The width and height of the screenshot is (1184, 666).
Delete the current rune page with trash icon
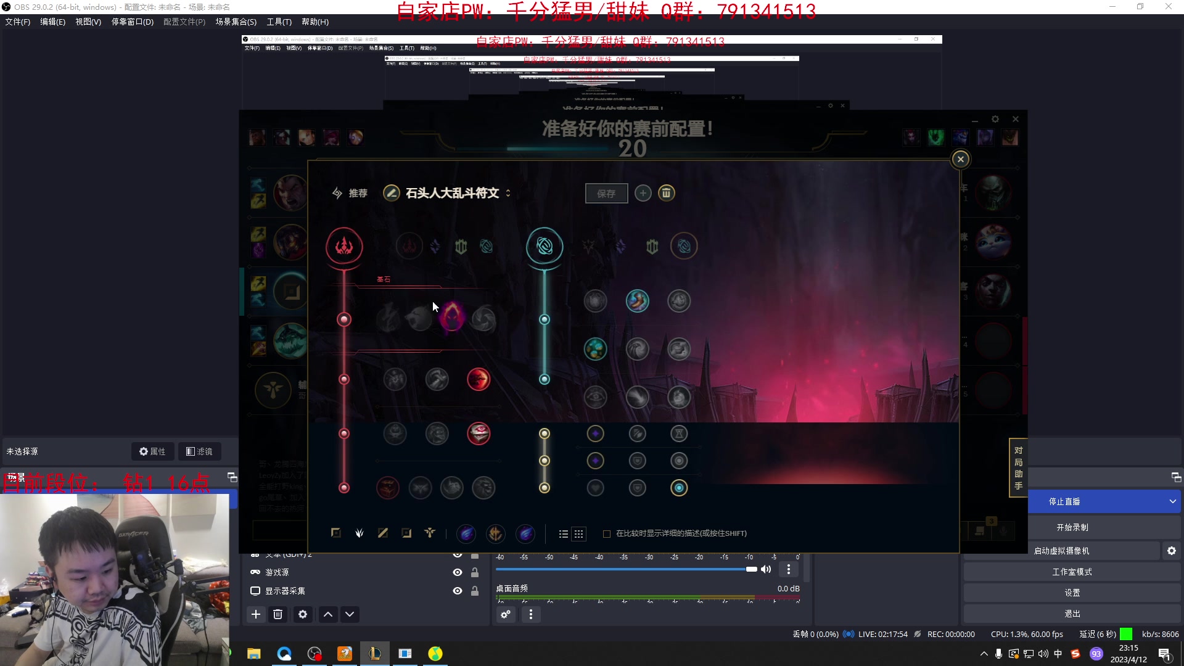point(666,194)
